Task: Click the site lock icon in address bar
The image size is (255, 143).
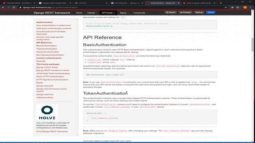Action: point(20,8)
